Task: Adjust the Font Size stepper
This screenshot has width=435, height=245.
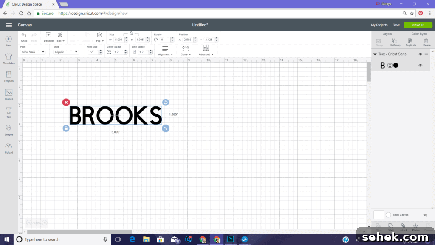Action: (x=100, y=52)
